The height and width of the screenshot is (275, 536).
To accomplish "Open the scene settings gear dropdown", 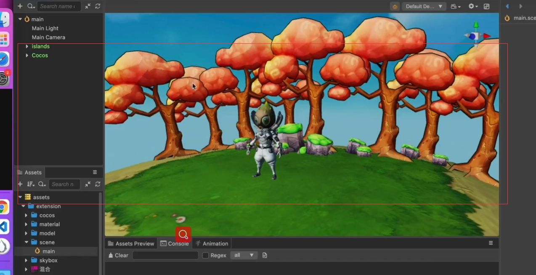I will (473, 6).
